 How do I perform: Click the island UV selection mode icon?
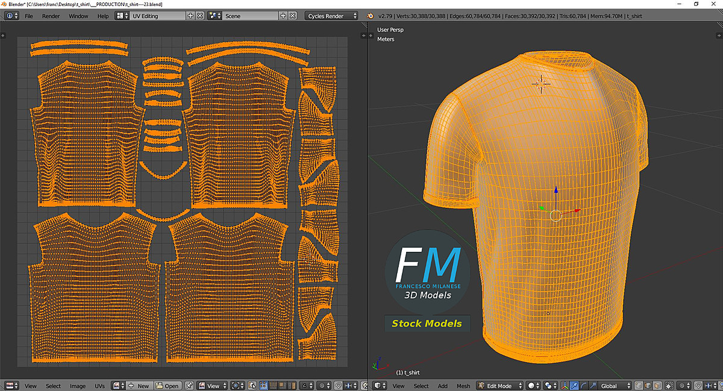click(x=291, y=386)
